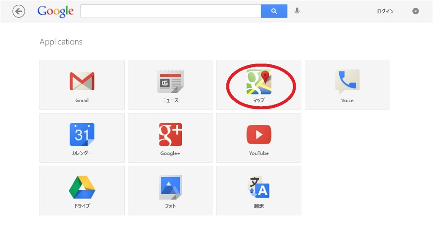Open the Photos (フォト) app icon
The image size is (433, 244).
click(170, 187)
